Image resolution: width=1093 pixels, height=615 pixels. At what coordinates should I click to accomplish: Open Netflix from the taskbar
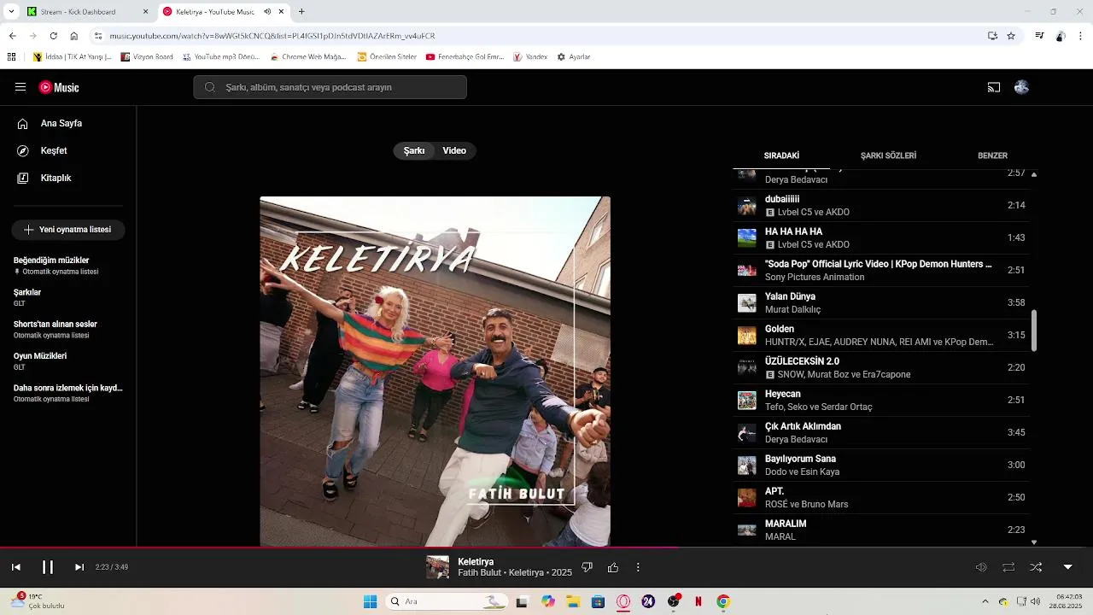pos(698,601)
